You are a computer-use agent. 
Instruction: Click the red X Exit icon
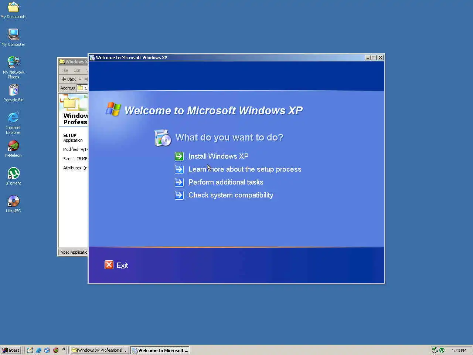[x=109, y=265]
